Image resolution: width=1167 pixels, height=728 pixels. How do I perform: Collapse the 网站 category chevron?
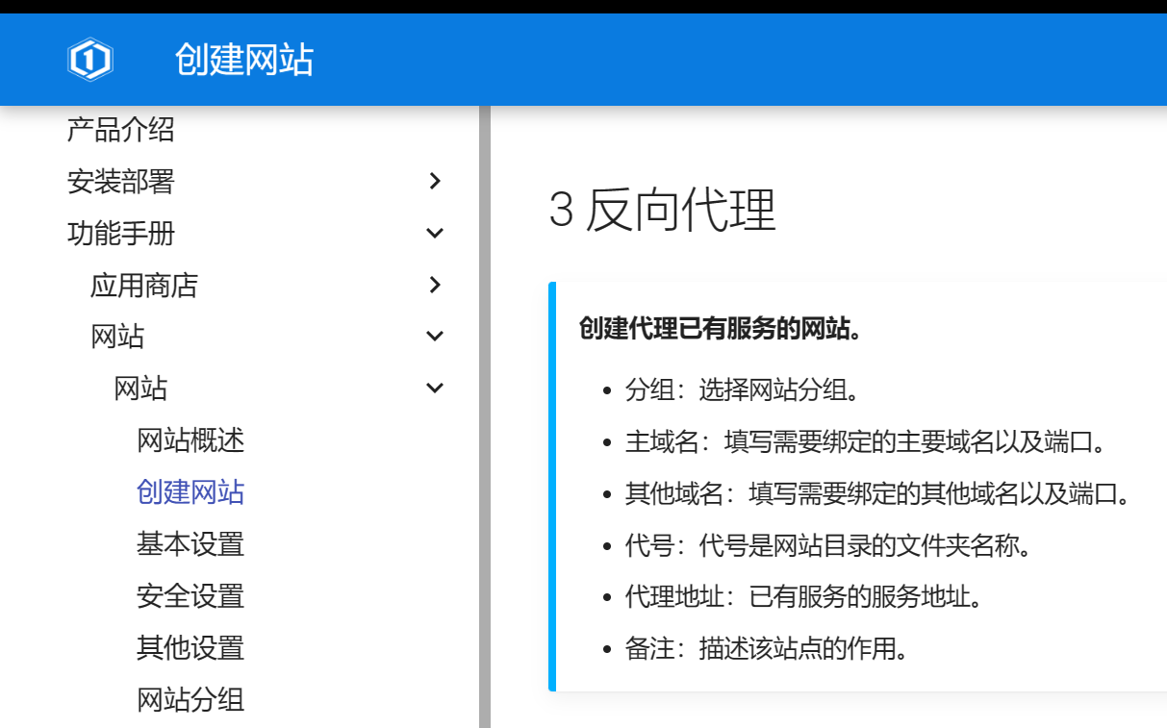click(x=435, y=336)
